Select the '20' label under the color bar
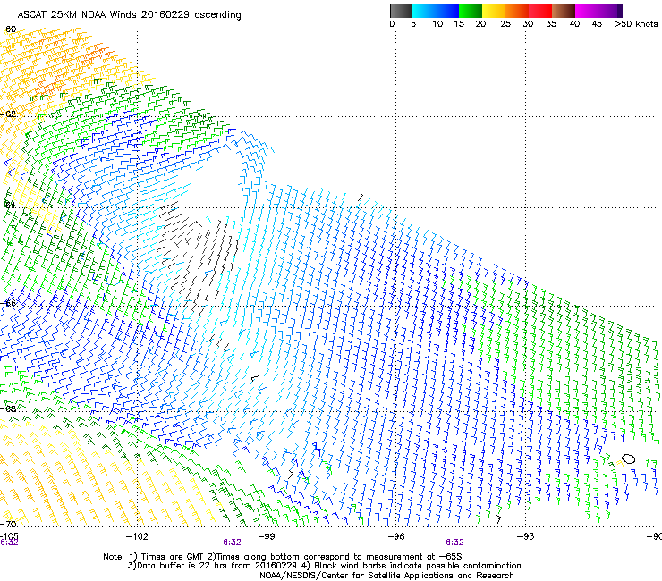The image size is (662, 581). click(x=480, y=23)
